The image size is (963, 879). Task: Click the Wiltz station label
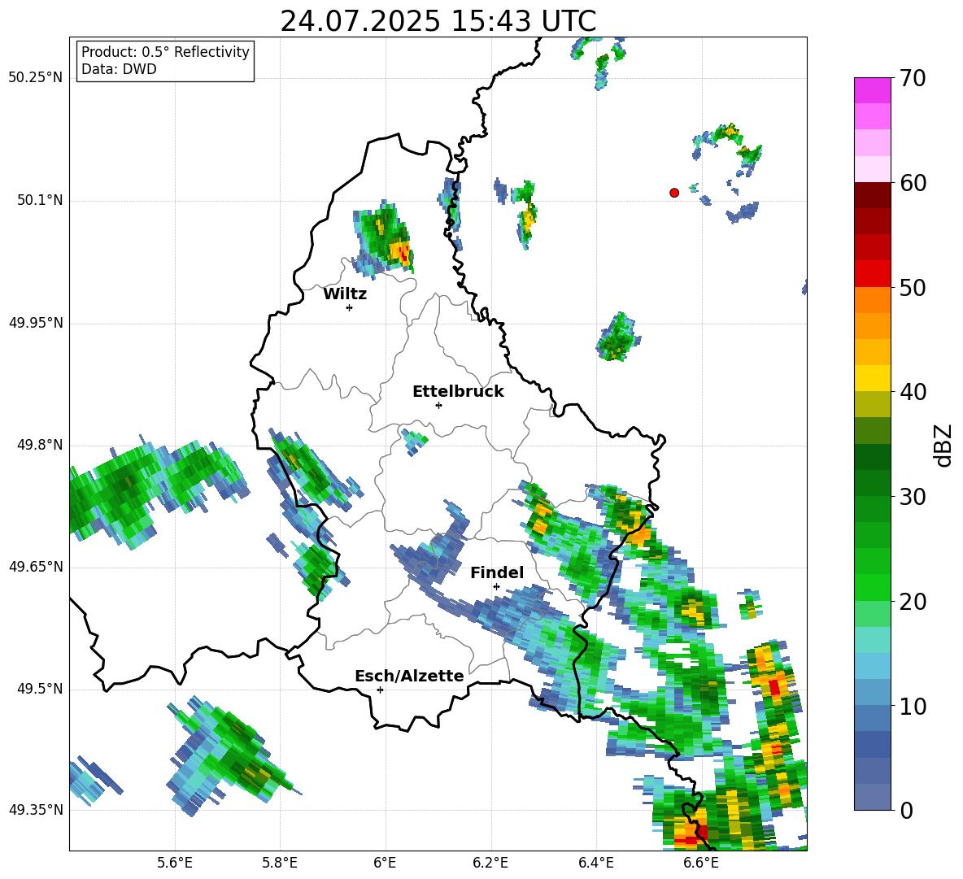pos(345,294)
